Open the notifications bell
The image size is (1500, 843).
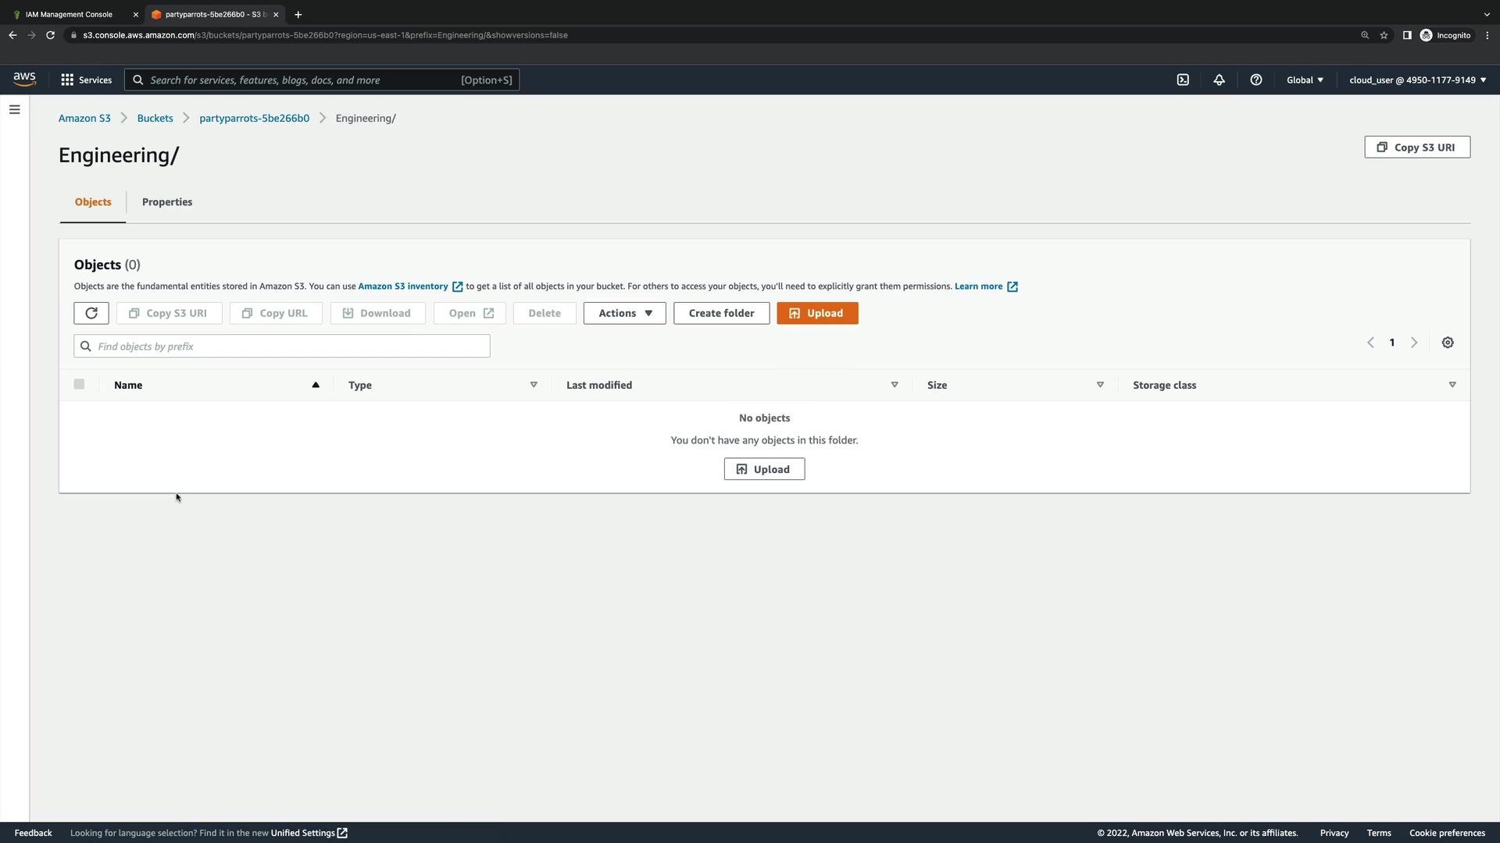point(1219,80)
